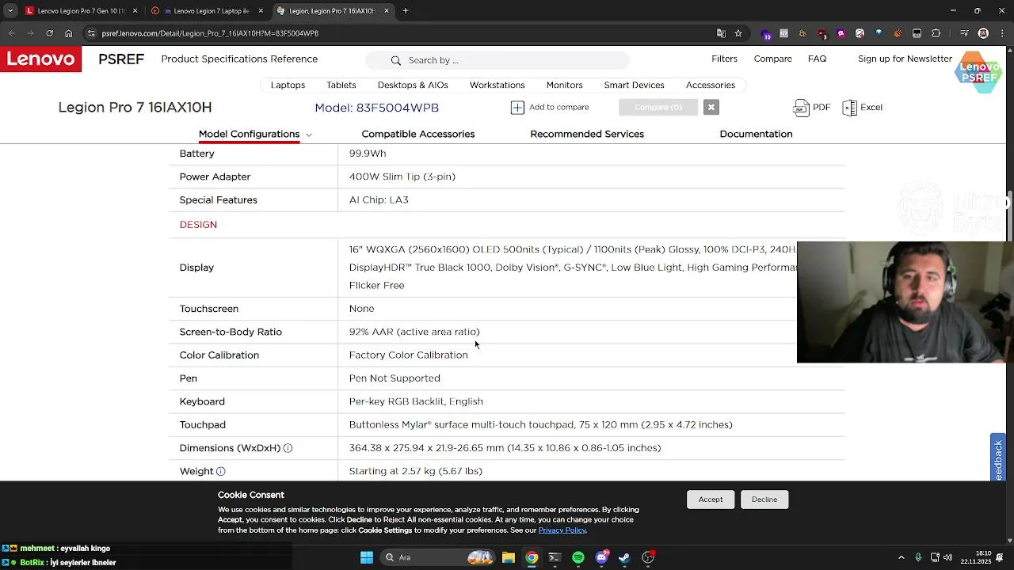The image size is (1014, 570).
Task: Open the Monitors category menu
Action: (x=564, y=85)
